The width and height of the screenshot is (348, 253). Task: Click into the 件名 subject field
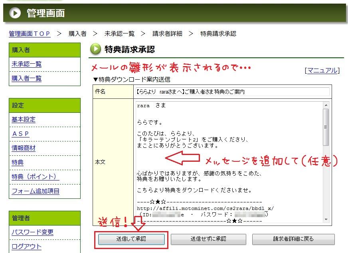pyautogui.click(x=232, y=92)
